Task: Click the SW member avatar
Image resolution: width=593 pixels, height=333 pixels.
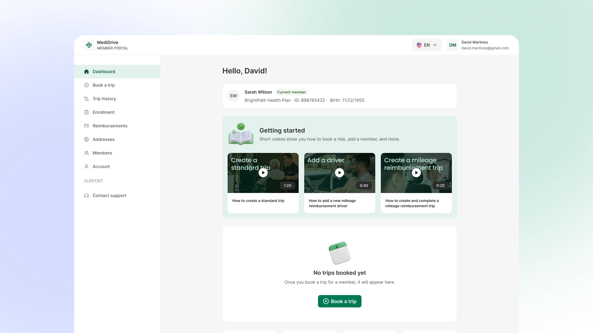Action: pyautogui.click(x=233, y=96)
